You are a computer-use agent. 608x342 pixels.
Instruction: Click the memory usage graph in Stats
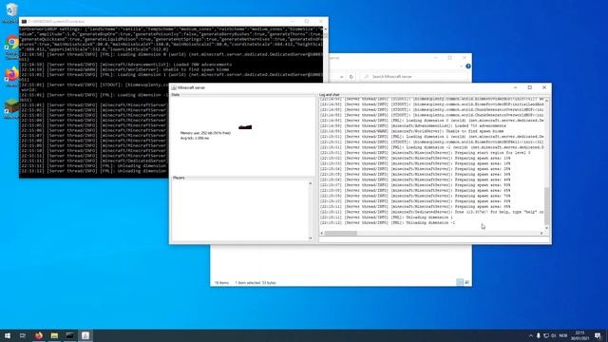[x=245, y=126]
